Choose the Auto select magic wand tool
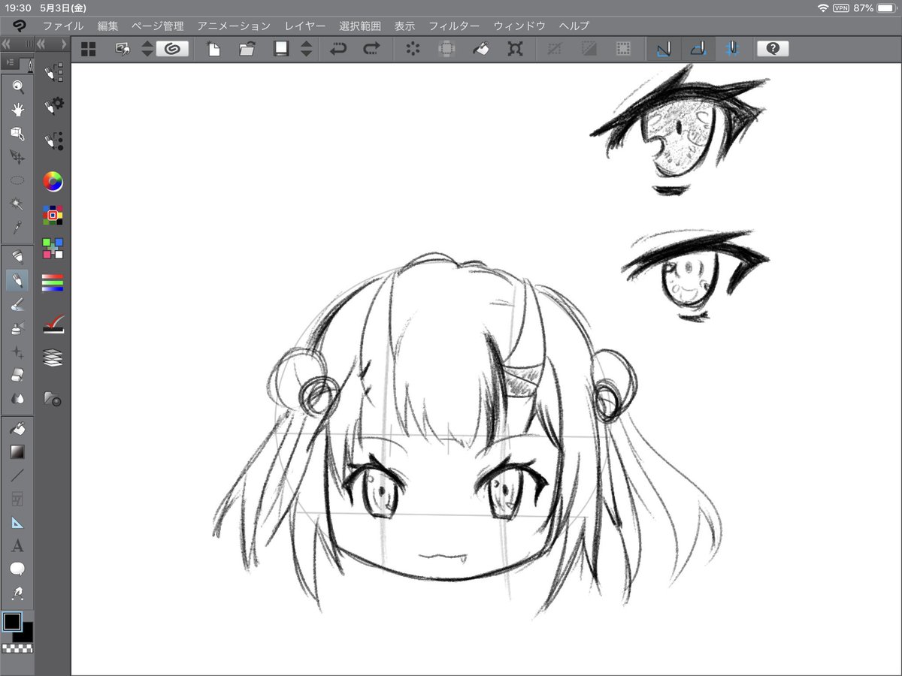 tap(17, 204)
